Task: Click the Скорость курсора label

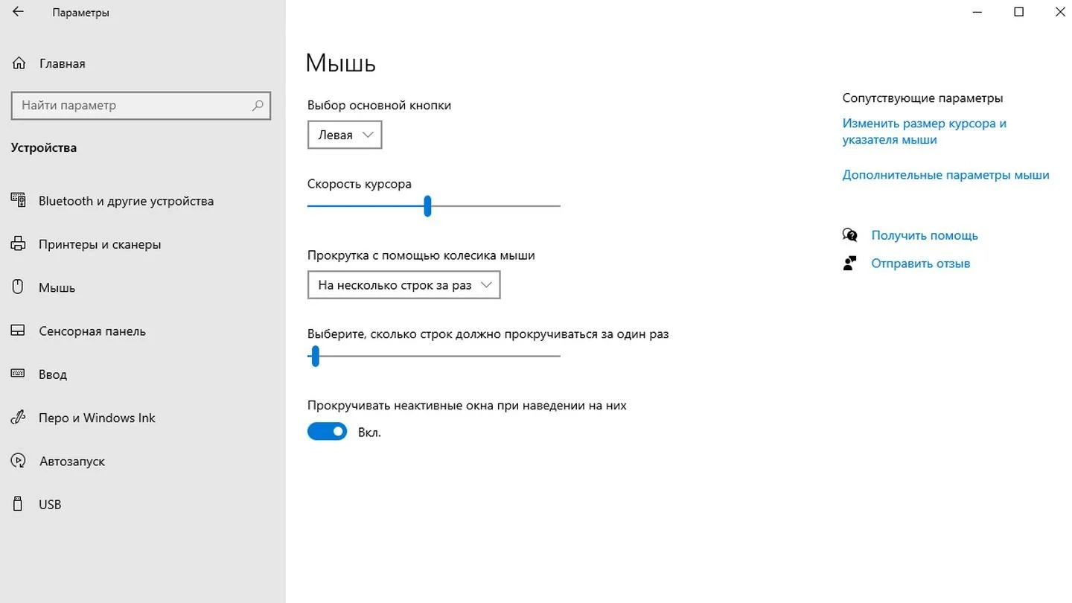Action: click(360, 184)
